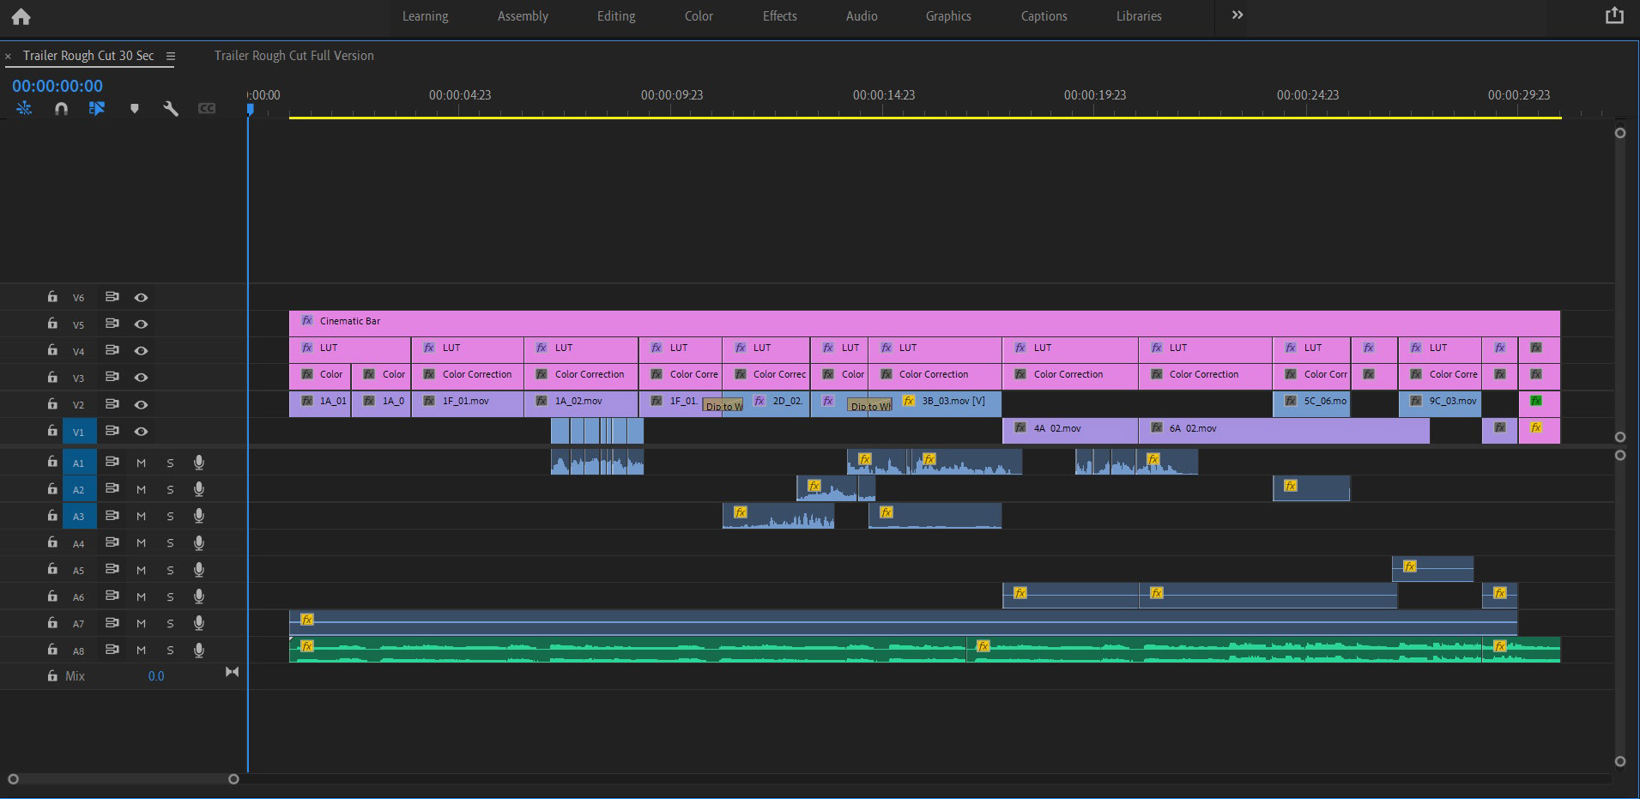Hide track V1 using its eye icon

coord(141,431)
